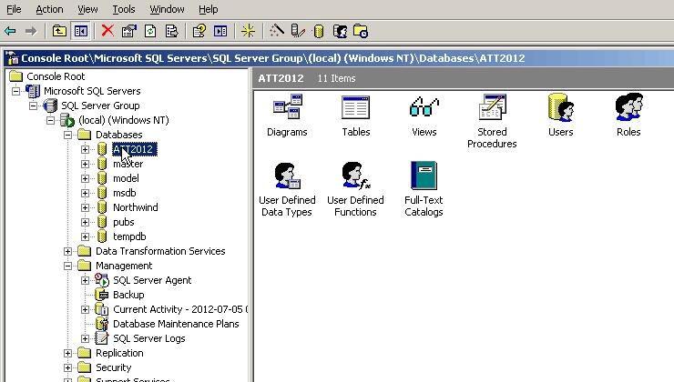Viewport: 674px width, 382px height.
Task: Select Backup under Management
Action: 128,295
